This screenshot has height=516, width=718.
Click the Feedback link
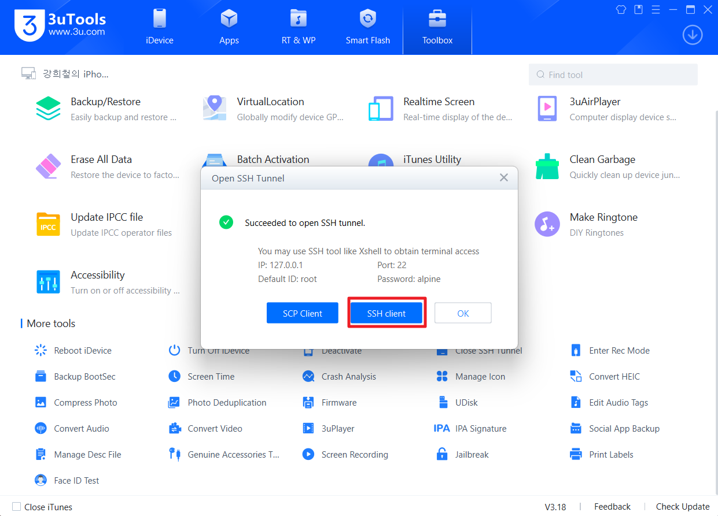(612, 507)
